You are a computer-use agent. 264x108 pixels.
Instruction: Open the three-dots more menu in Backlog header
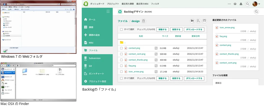pos(229,4)
